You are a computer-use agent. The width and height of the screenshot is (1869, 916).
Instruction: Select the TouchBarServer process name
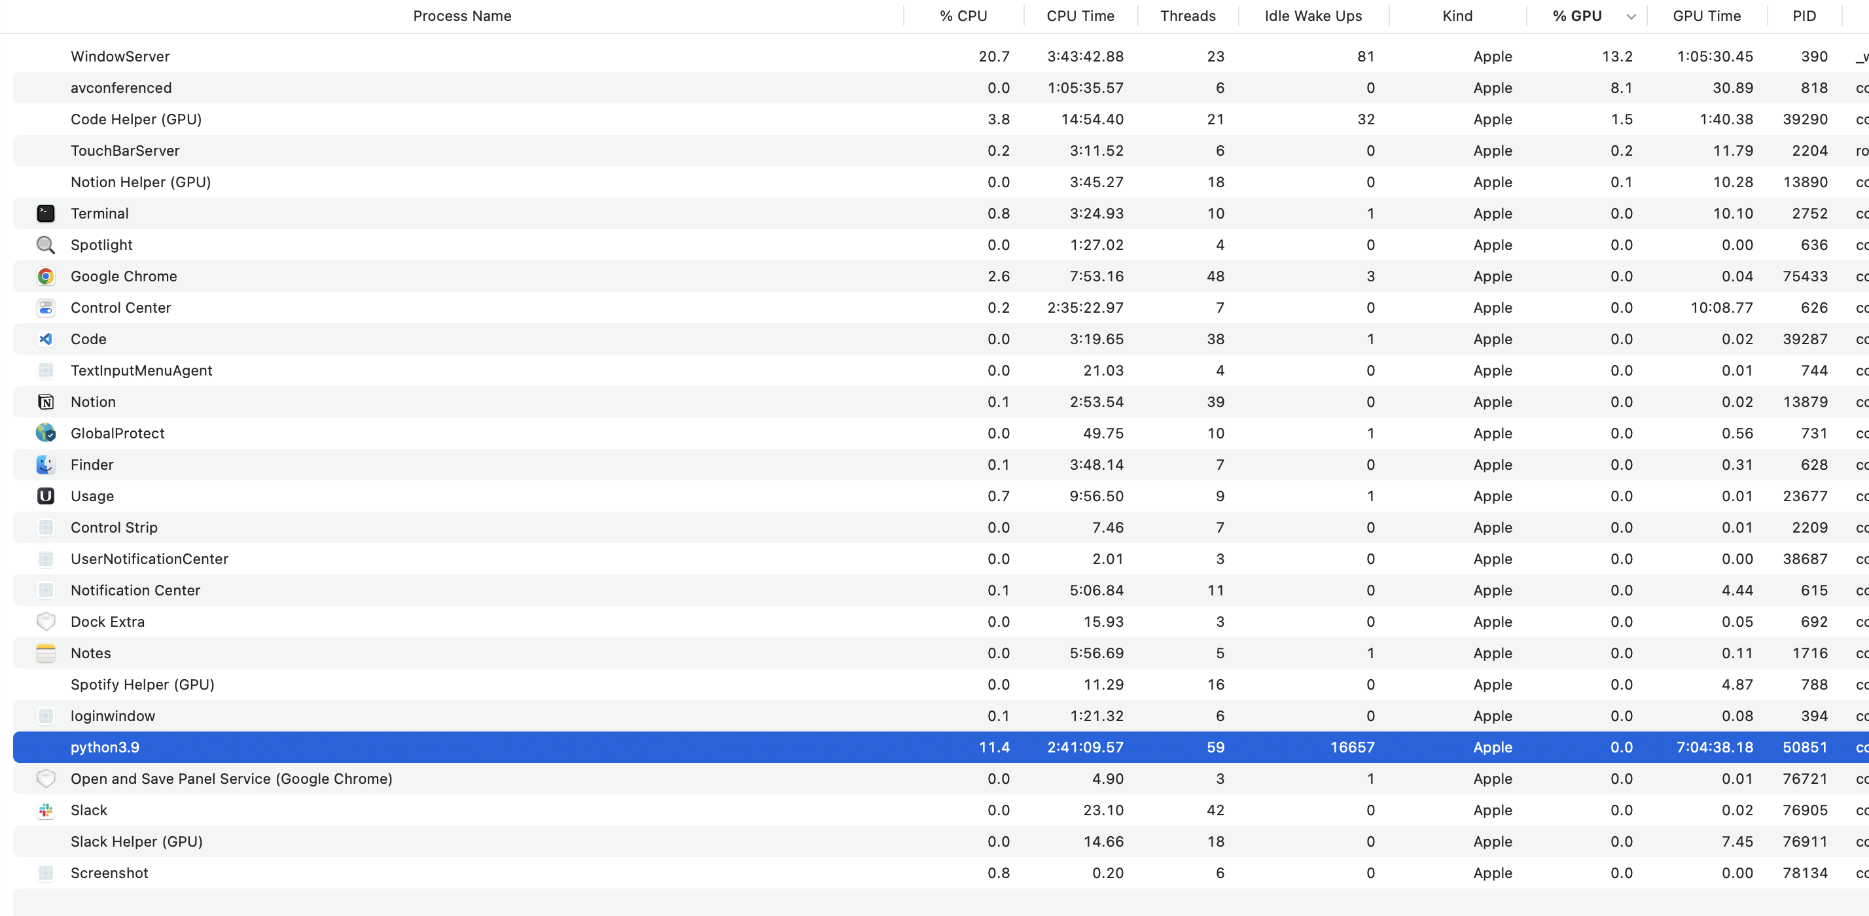[125, 151]
